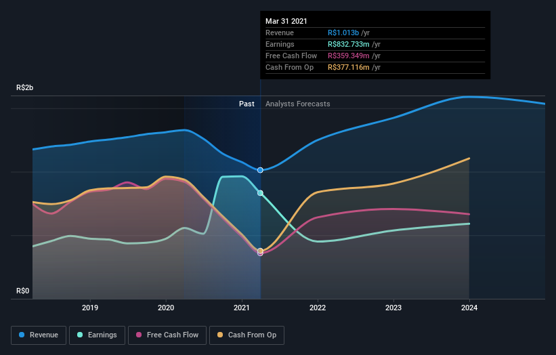This screenshot has height=355, width=556.
Task: Click the 2024 x-axis label
Action: pos(469,308)
